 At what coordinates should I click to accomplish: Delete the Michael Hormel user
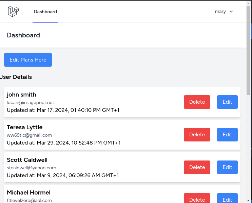point(197,198)
